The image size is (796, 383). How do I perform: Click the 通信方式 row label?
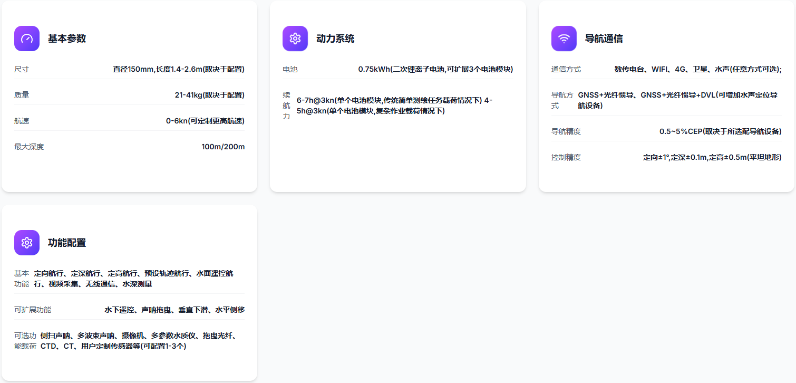tap(566, 69)
